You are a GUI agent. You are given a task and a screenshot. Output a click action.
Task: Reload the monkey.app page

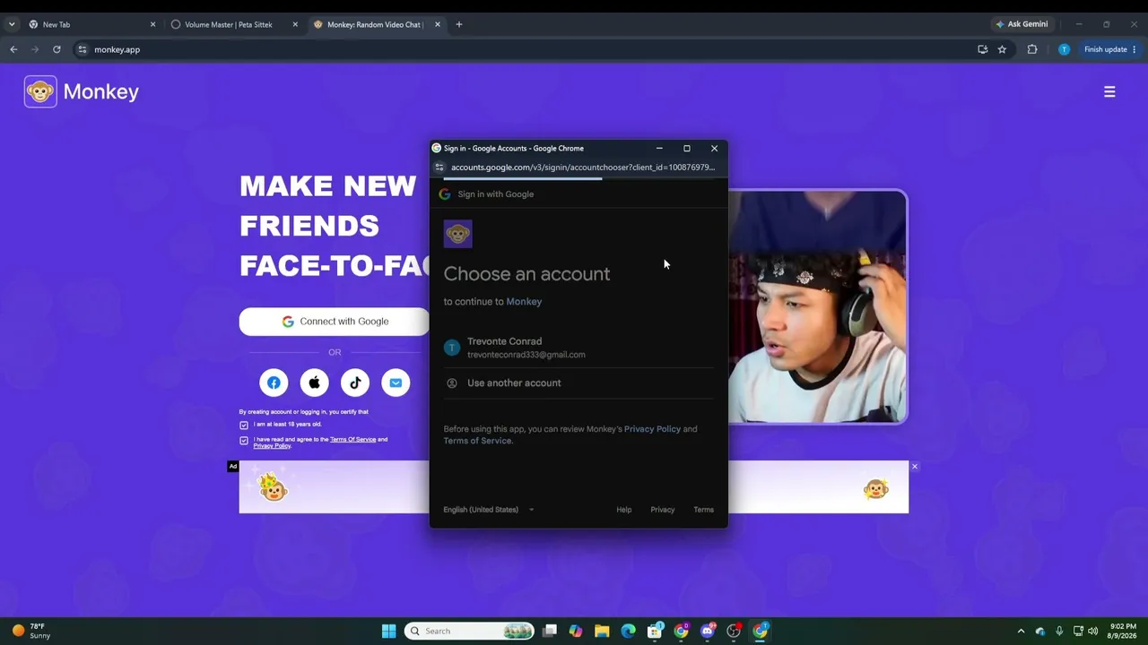[57, 49]
